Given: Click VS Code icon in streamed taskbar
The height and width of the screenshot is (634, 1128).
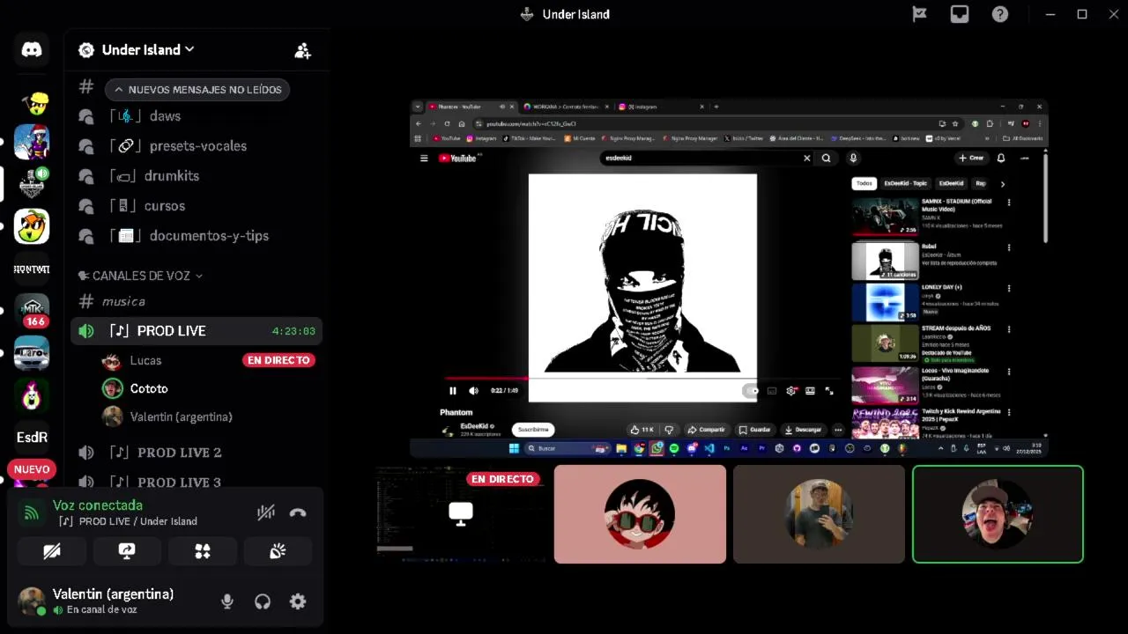Looking at the screenshot, I should 709,448.
